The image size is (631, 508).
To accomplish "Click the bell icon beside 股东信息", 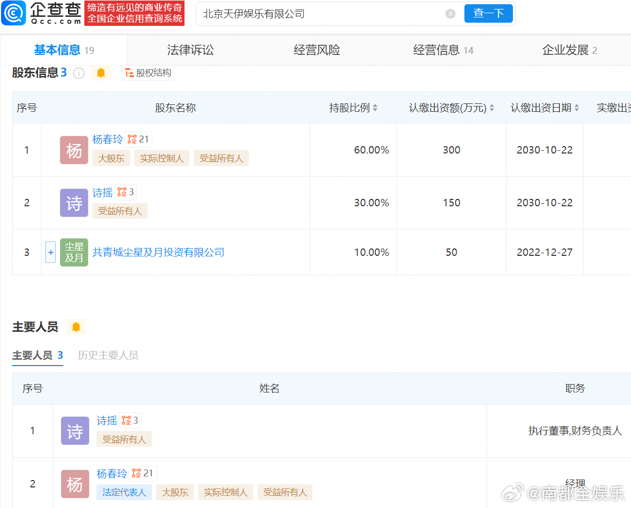I will pyautogui.click(x=101, y=73).
